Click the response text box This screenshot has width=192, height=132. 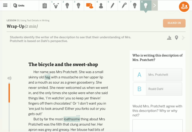pyautogui.click(x=157, y=126)
